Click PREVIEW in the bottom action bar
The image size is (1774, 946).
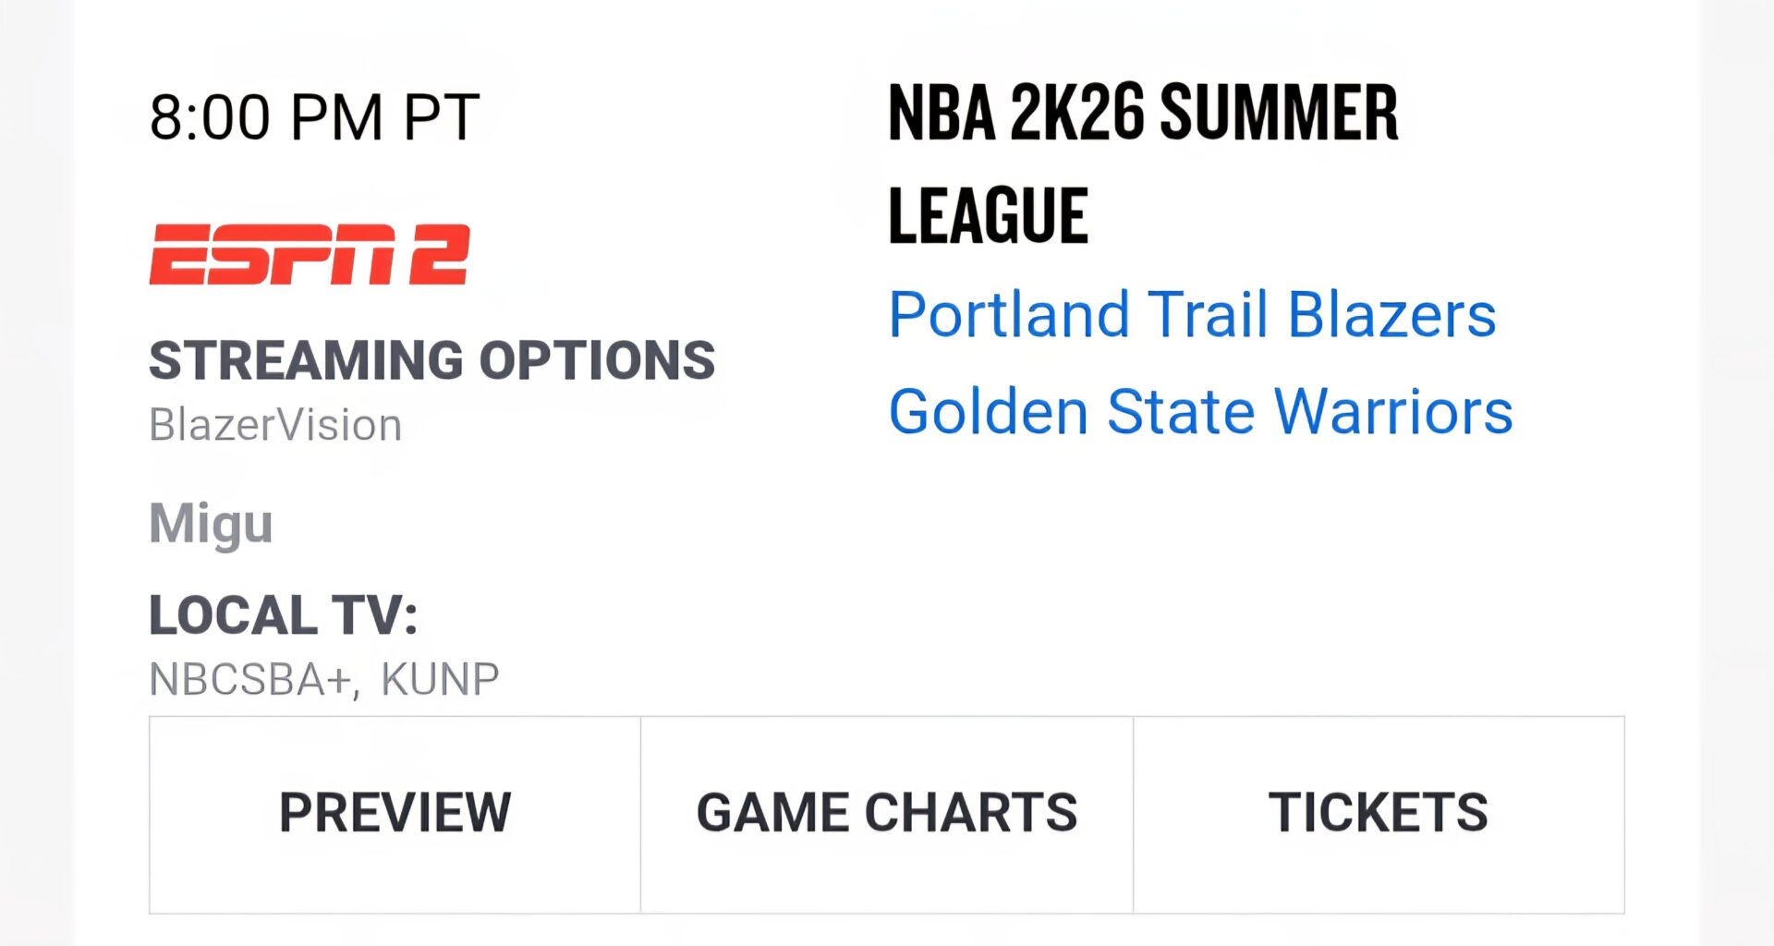coord(395,814)
